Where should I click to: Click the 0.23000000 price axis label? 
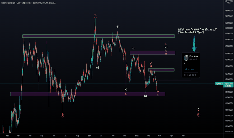coord(228,79)
